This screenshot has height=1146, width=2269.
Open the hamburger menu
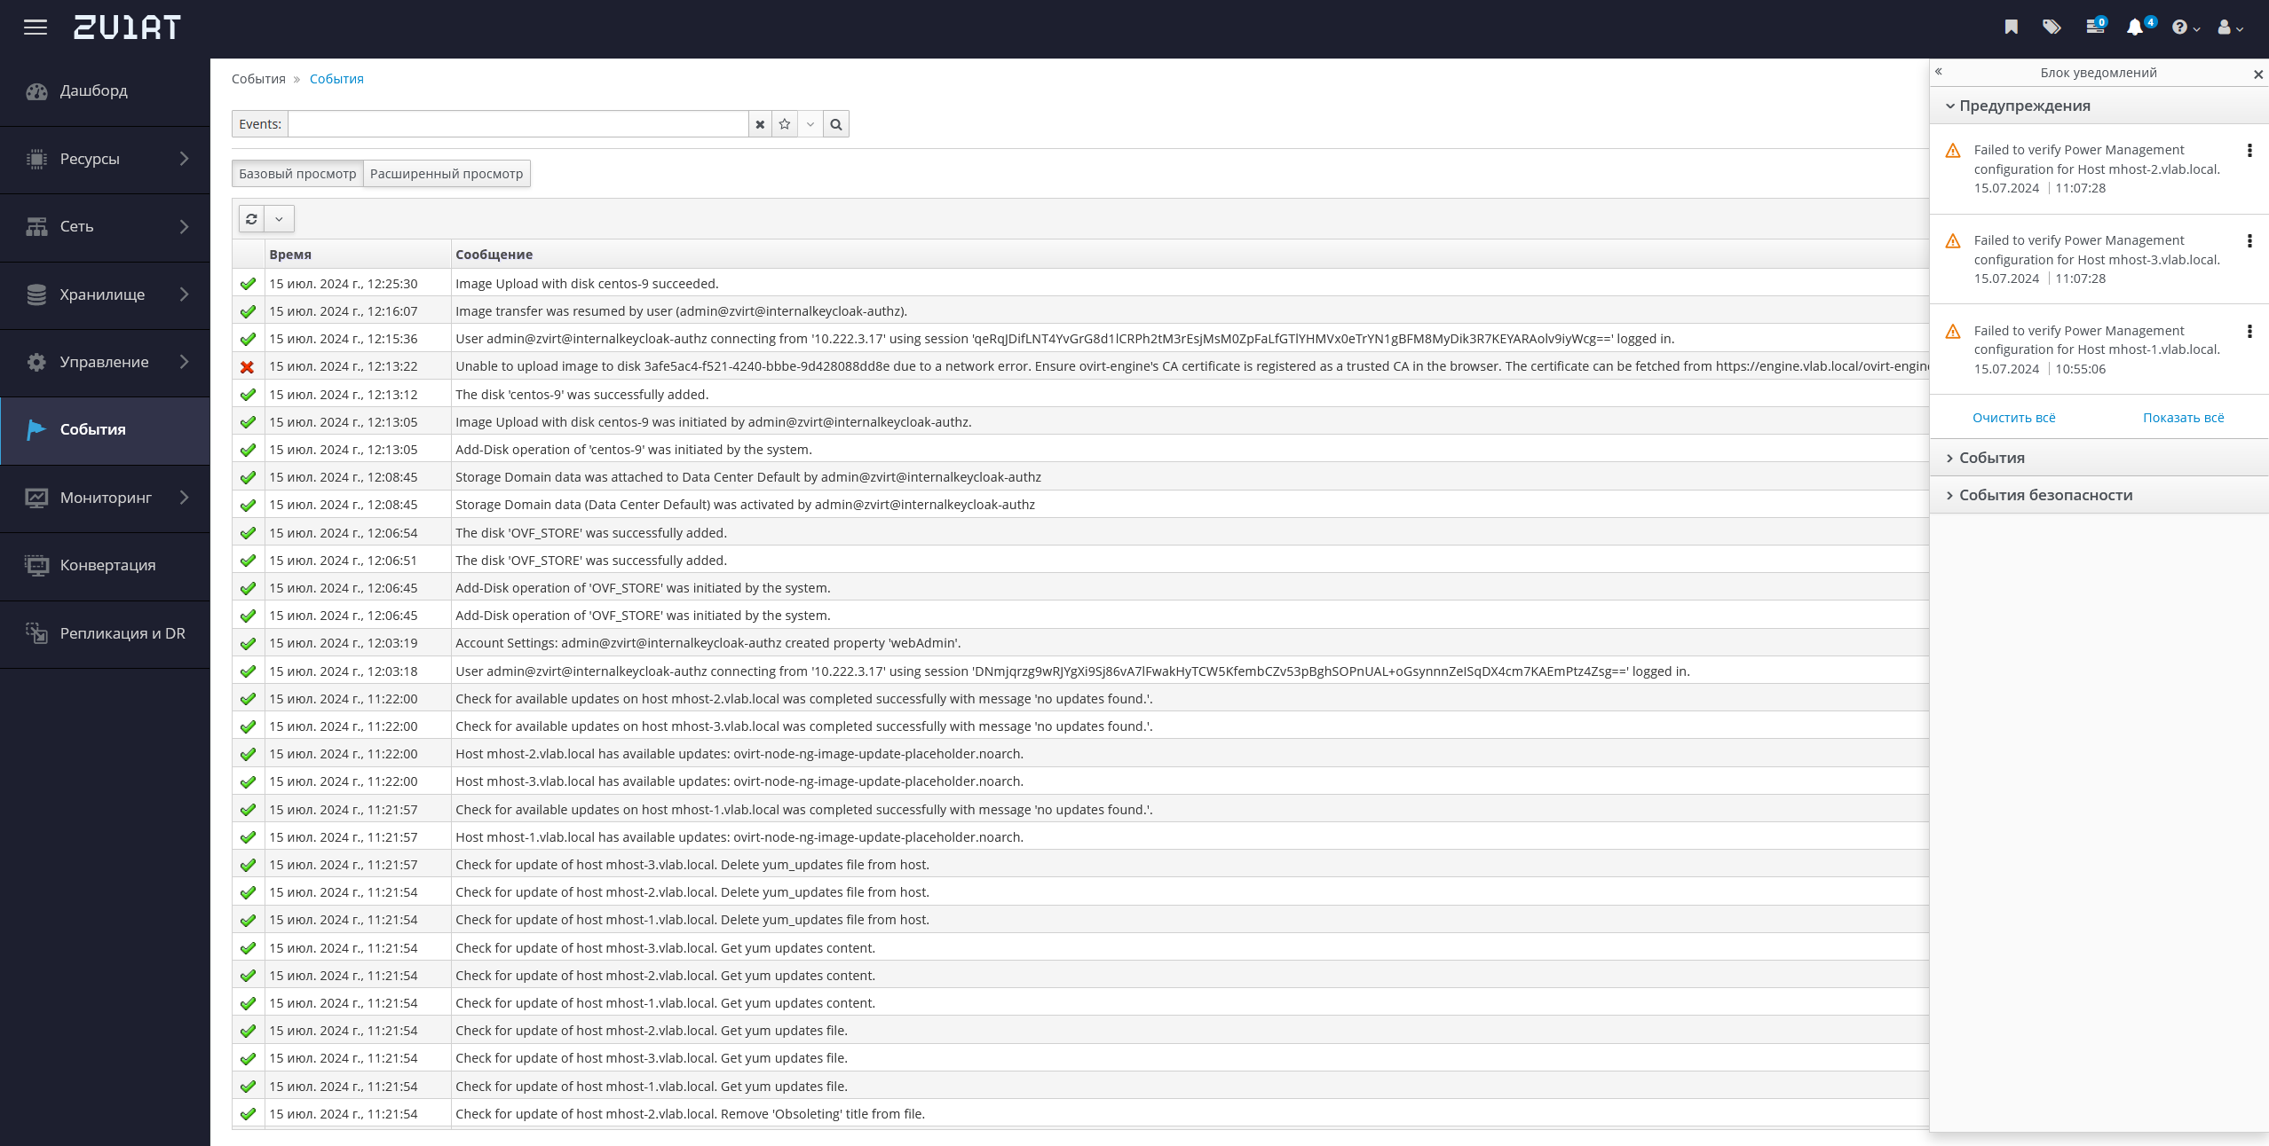(x=36, y=27)
